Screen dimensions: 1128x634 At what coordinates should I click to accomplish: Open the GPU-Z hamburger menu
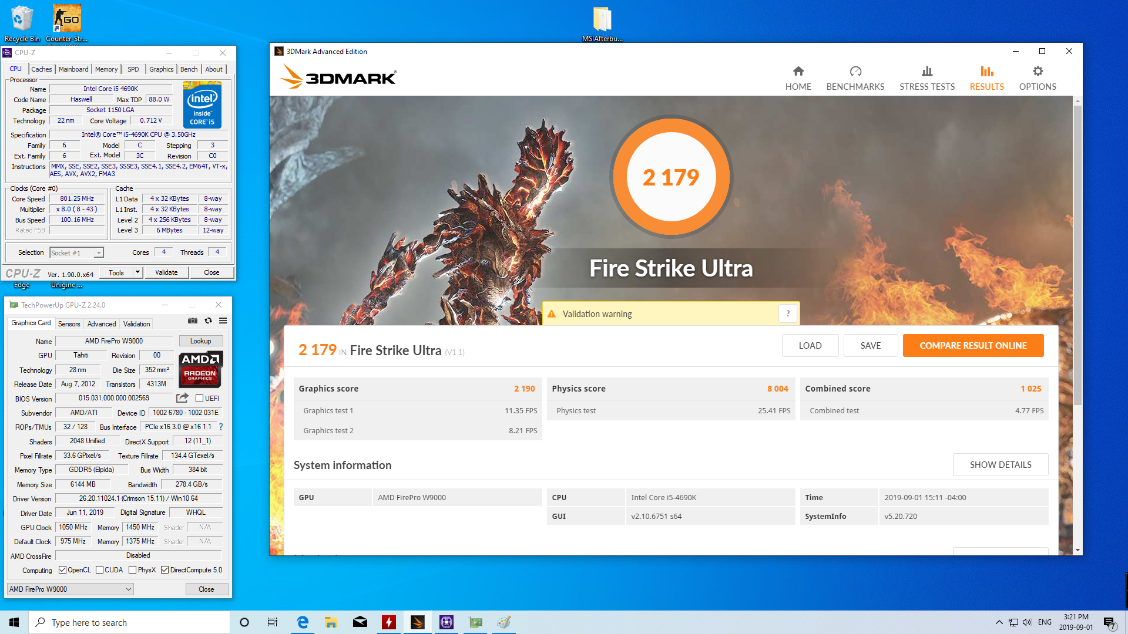(x=223, y=321)
